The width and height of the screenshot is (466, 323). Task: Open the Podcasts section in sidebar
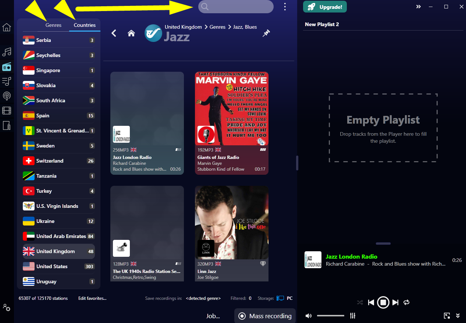[7, 96]
